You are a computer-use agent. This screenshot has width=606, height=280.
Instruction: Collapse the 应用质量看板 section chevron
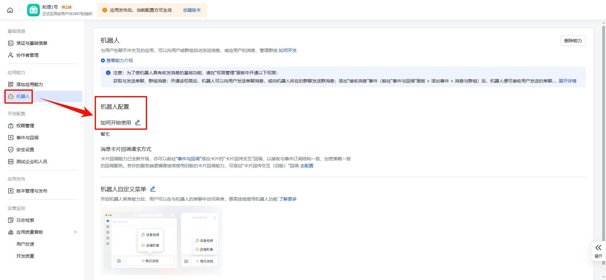pos(75,232)
